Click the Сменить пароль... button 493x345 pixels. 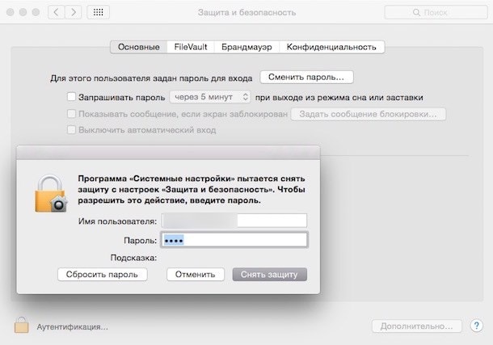[x=306, y=77]
